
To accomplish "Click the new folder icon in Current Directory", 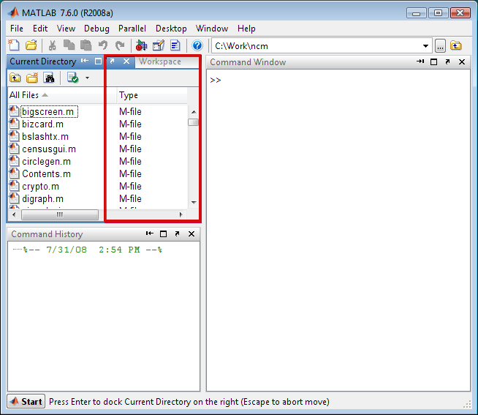I will coord(31,78).
